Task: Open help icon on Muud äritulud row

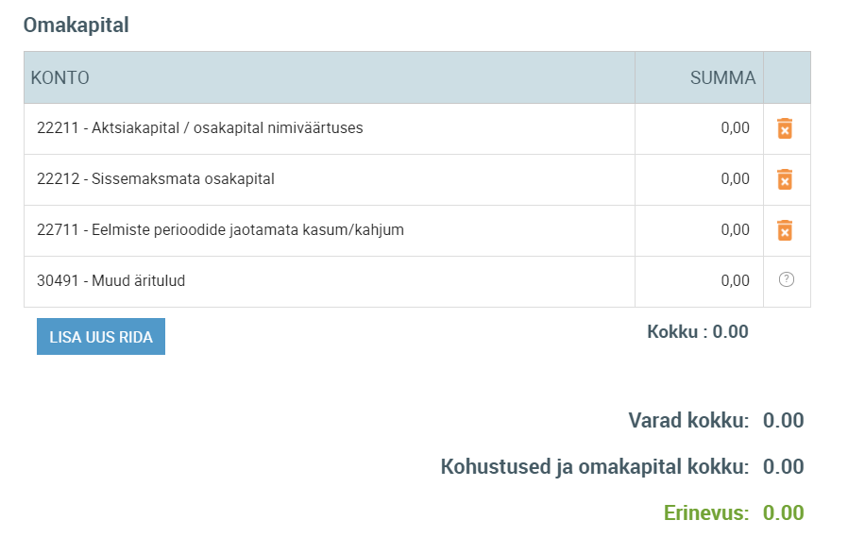Action: [786, 280]
